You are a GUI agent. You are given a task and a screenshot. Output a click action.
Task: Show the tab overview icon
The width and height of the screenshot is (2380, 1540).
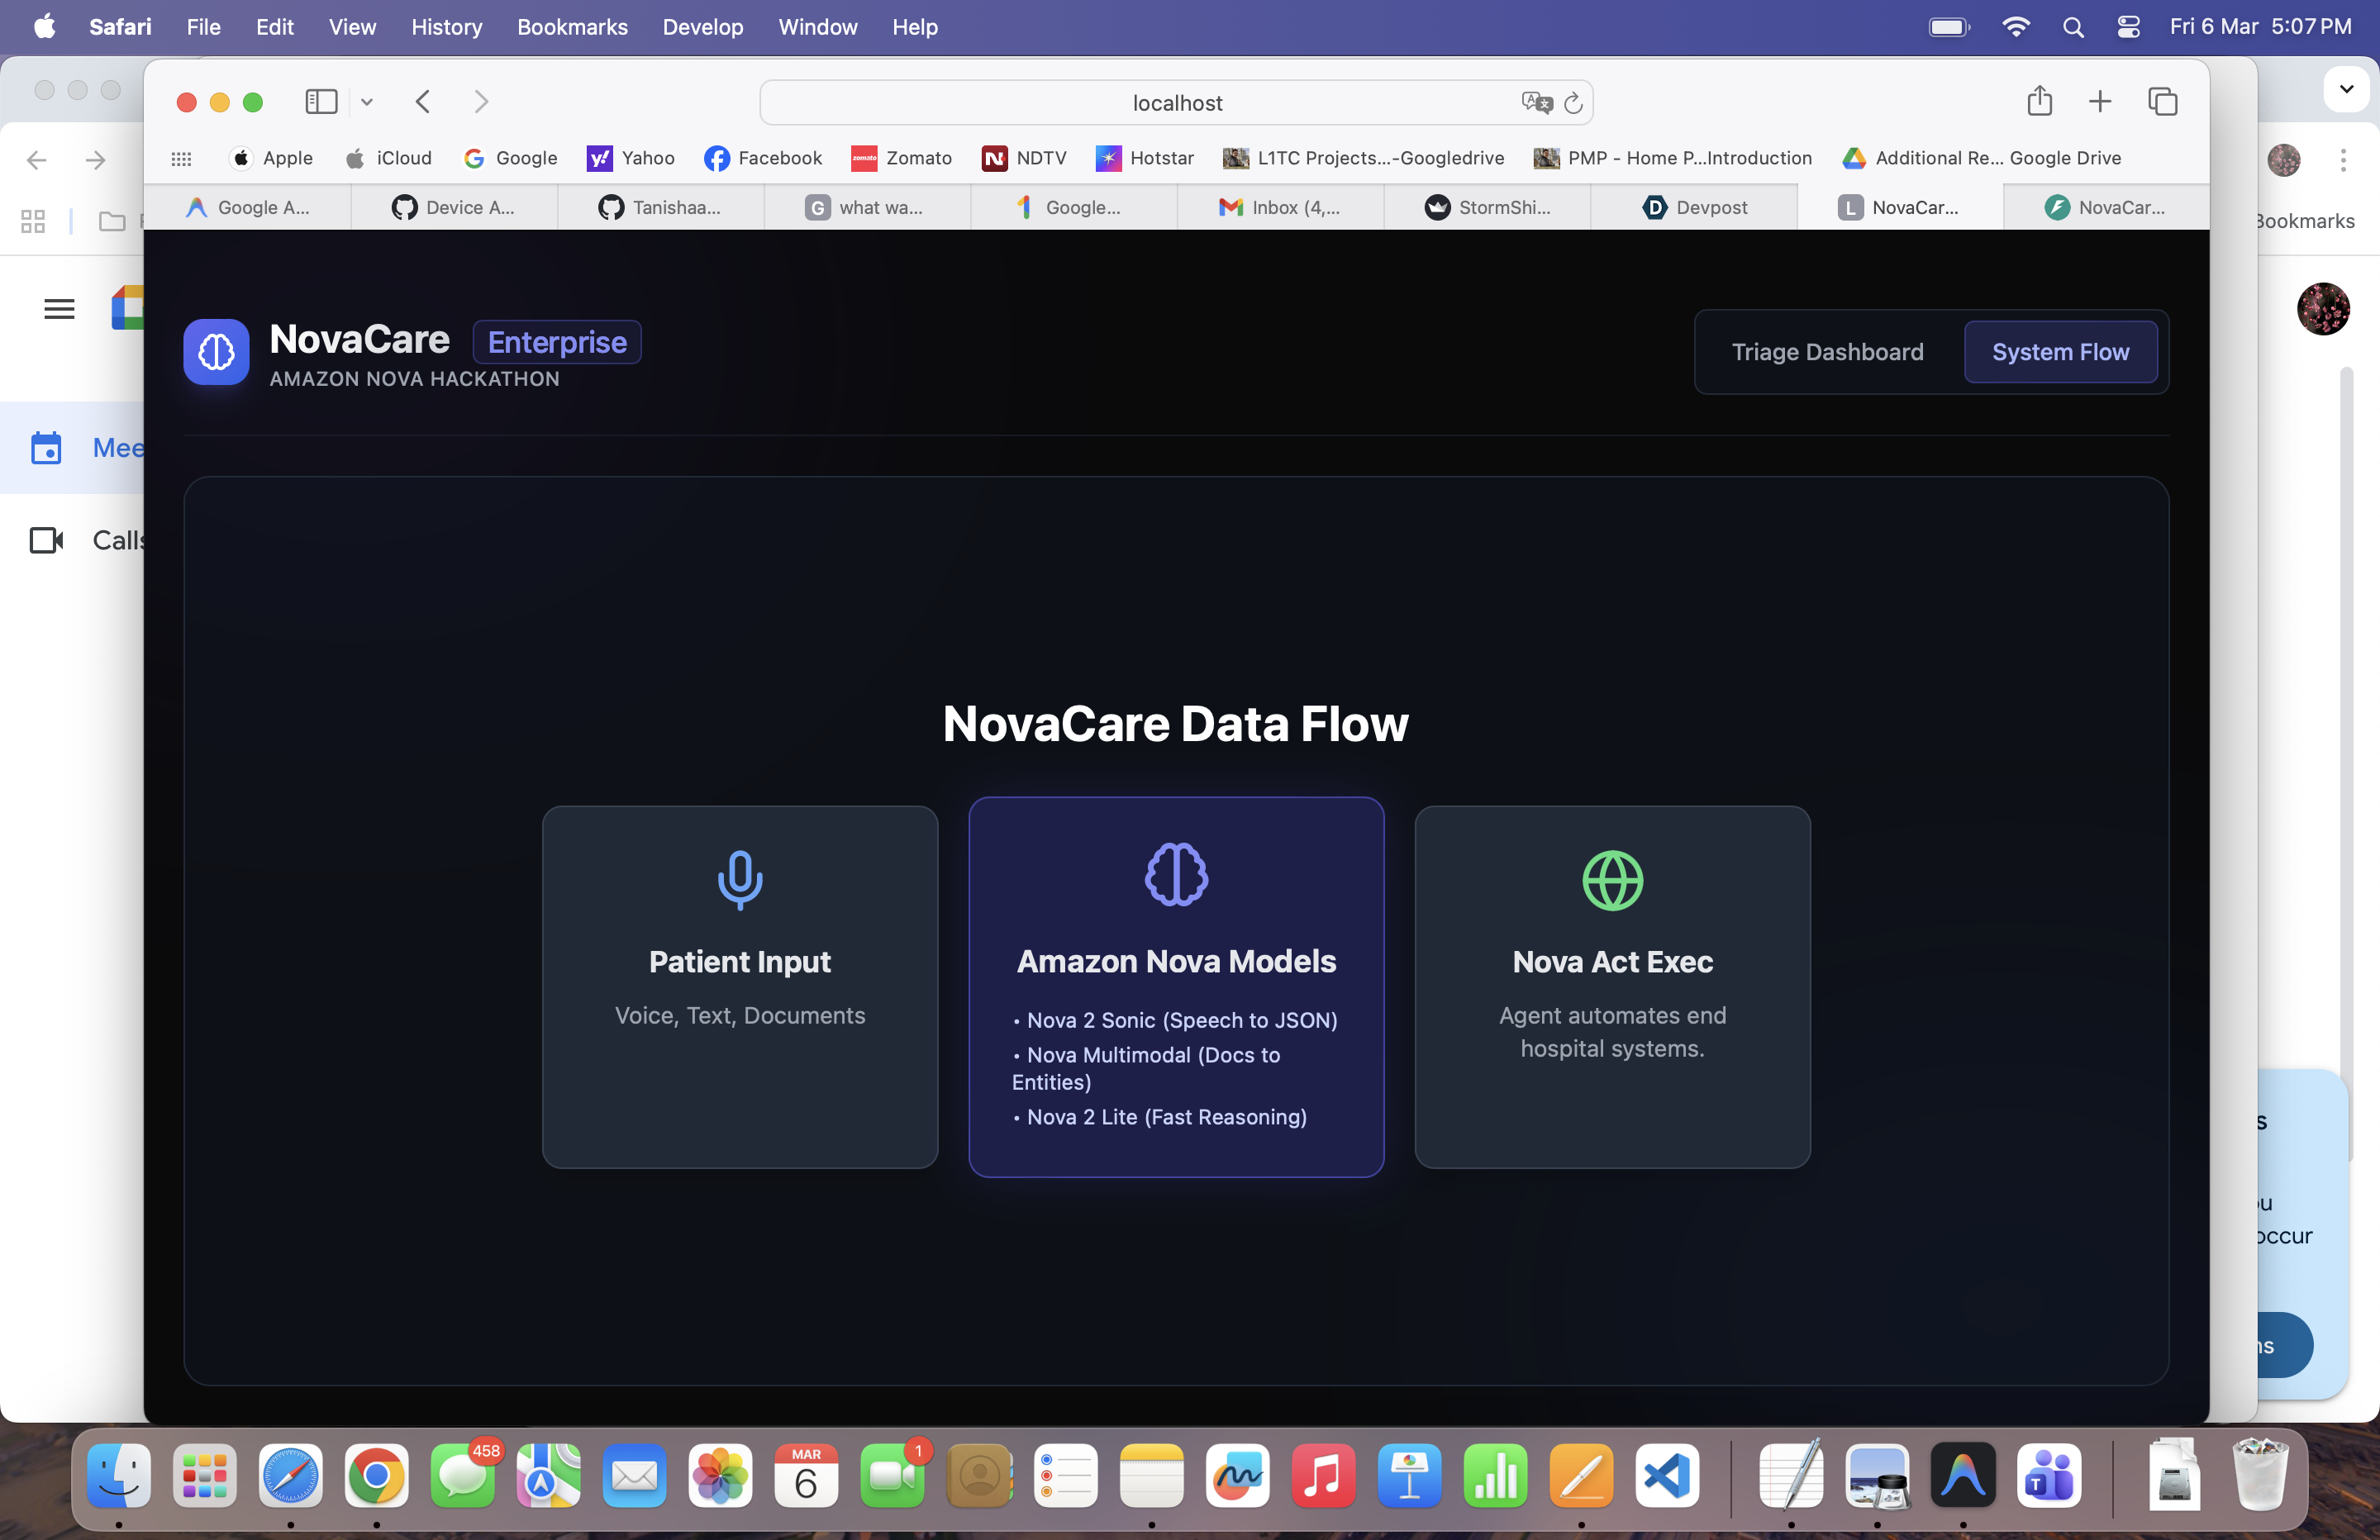click(x=2162, y=101)
